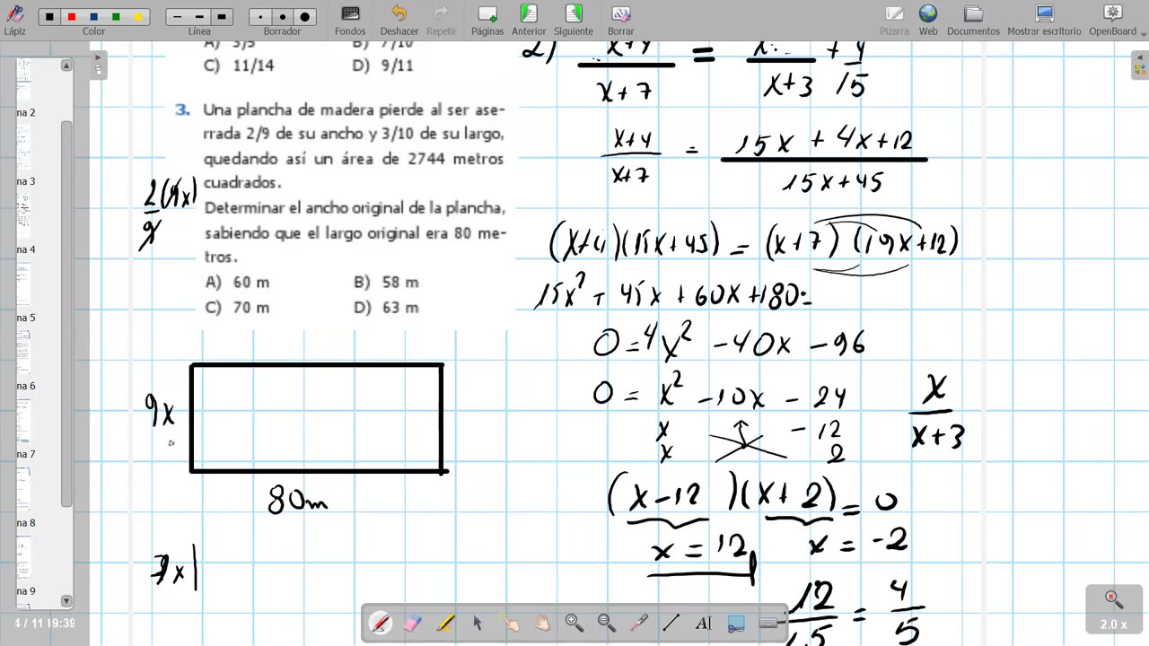Go to the Anterior page
The image size is (1149, 646).
529,20
